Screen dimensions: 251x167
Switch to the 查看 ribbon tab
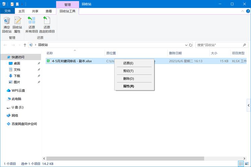tap(49, 11)
